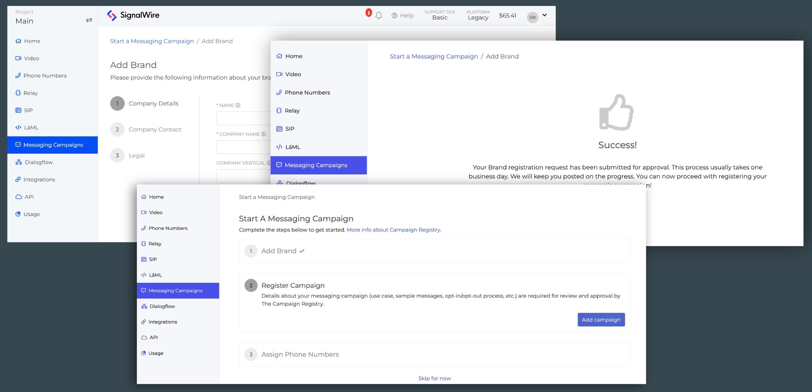Click the Register Campaign step heading

point(293,285)
